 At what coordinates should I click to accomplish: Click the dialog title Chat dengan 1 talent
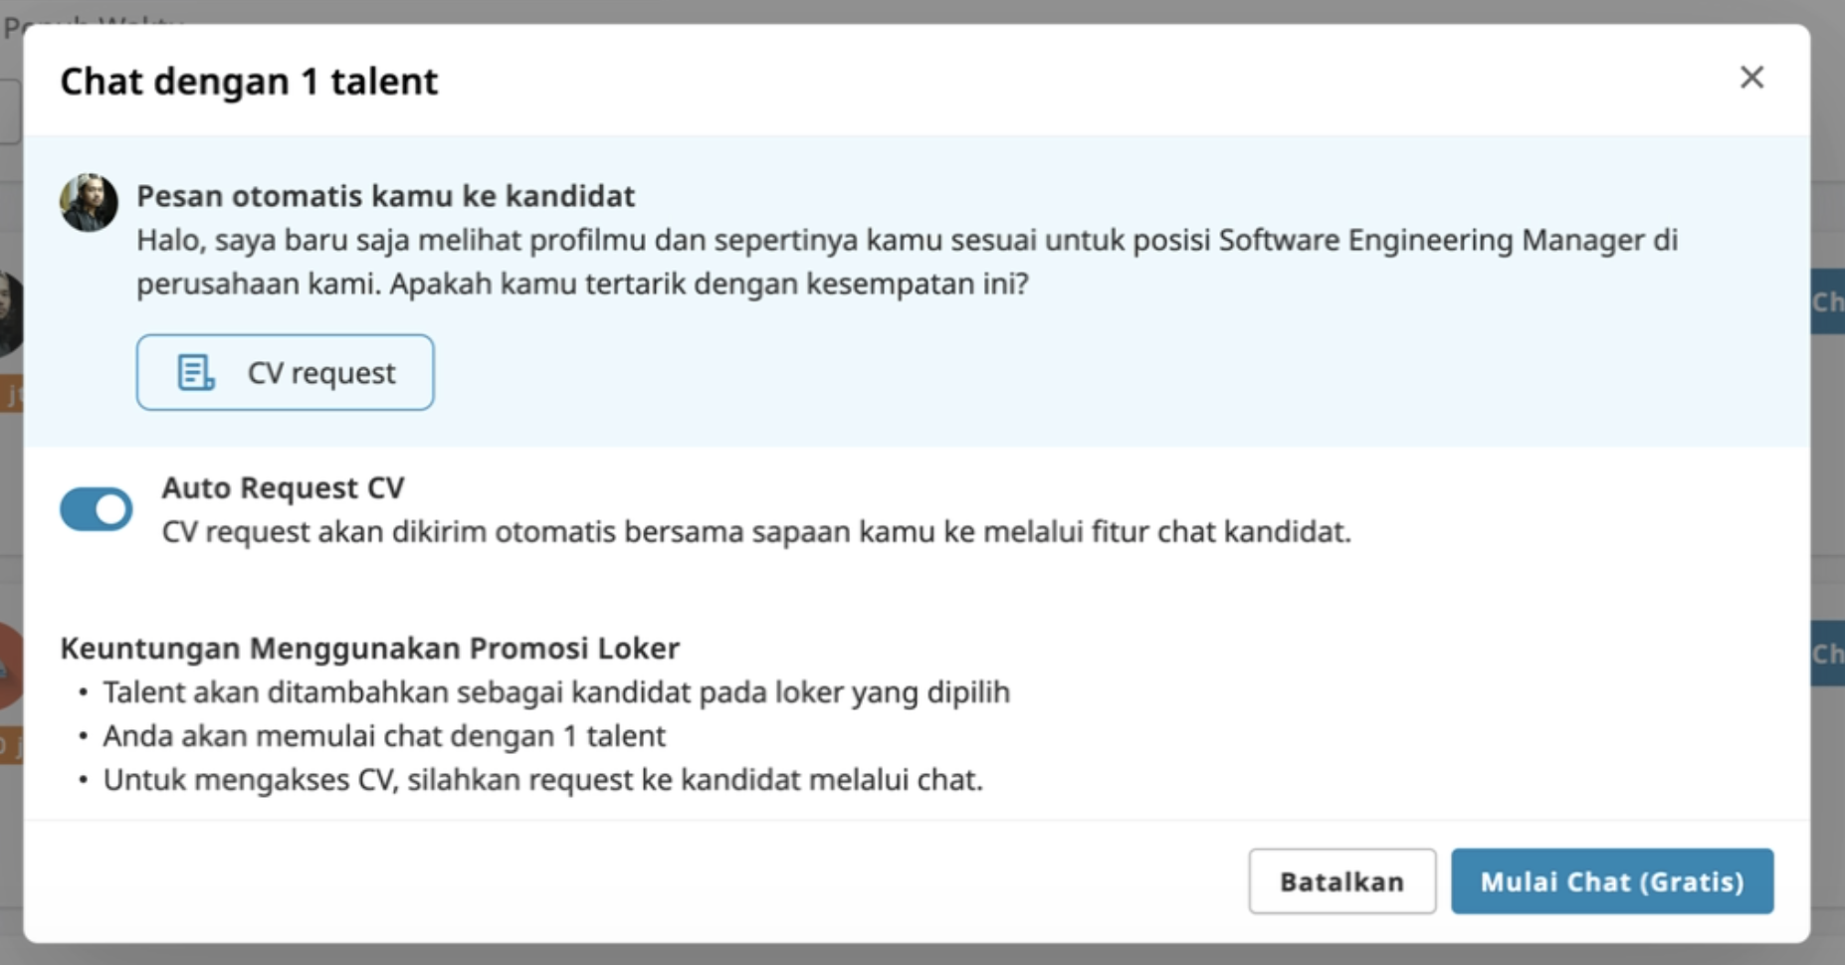pos(249,81)
